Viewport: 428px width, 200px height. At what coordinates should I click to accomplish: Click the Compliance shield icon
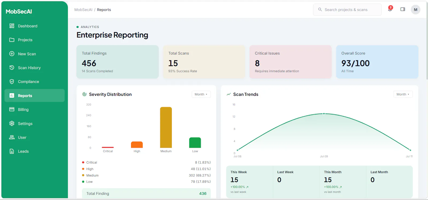(x=12, y=82)
